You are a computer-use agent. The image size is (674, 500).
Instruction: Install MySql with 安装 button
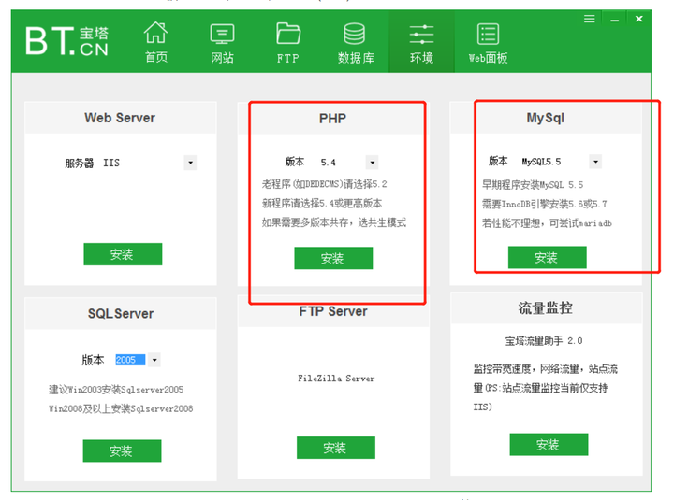547,257
